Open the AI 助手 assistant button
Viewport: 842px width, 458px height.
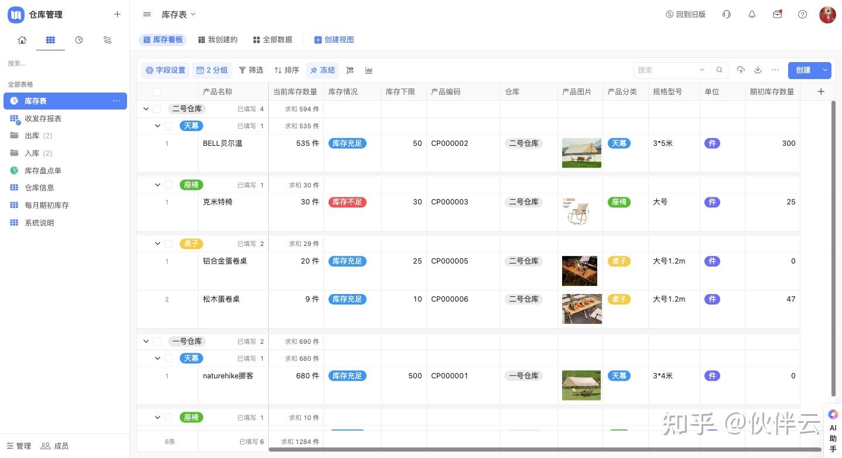coord(833,432)
